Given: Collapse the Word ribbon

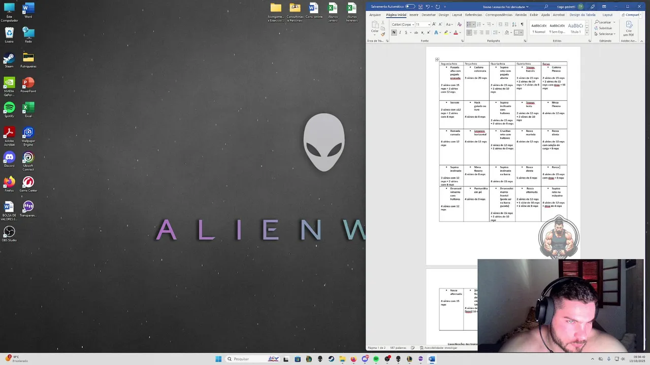Looking at the screenshot, I should click(x=642, y=41).
